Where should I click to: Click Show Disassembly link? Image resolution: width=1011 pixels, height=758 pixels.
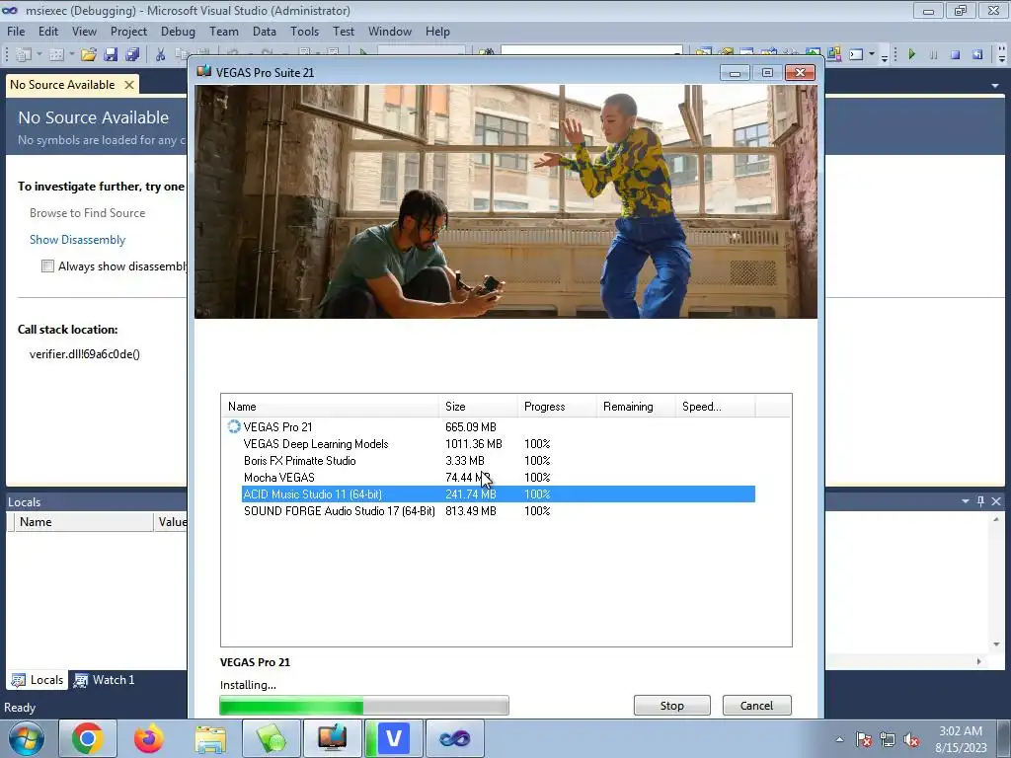pyautogui.click(x=77, y=240)
